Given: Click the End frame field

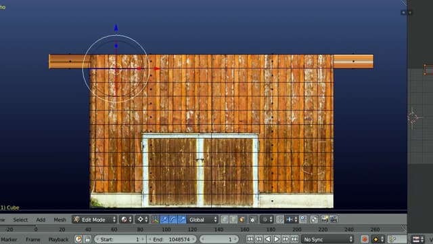Looking at the screenshot, I should (171, 239).
